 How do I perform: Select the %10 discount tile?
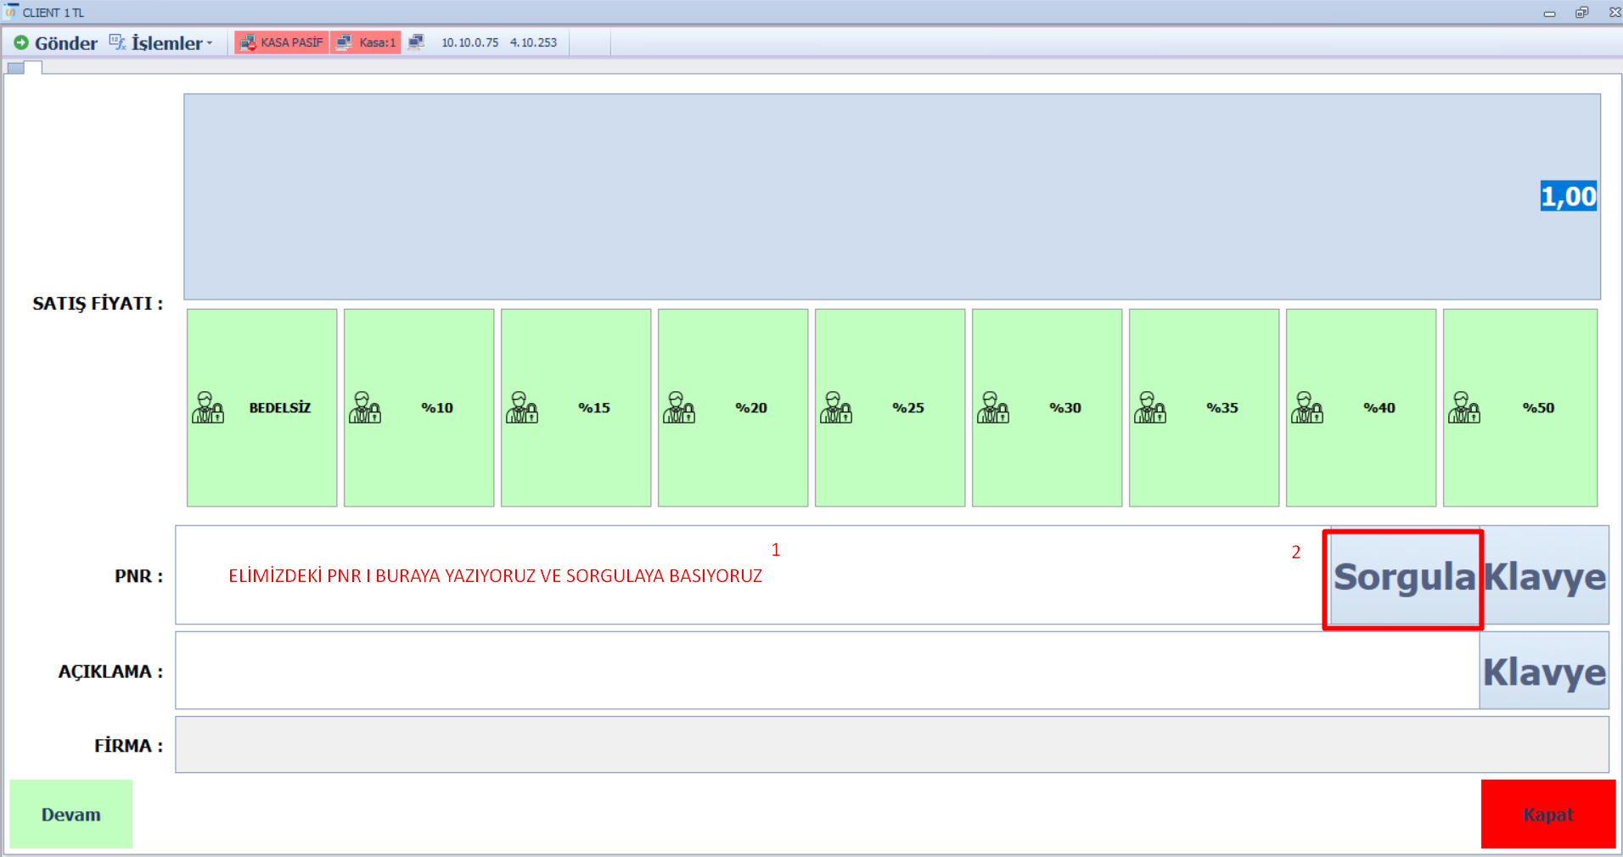[418, 408]
